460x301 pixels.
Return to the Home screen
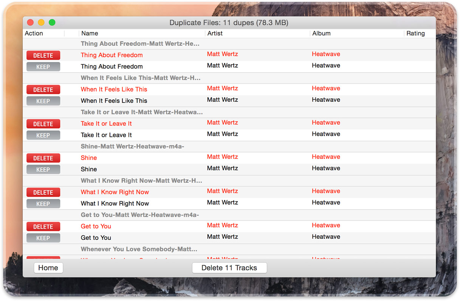click(48, 268)
